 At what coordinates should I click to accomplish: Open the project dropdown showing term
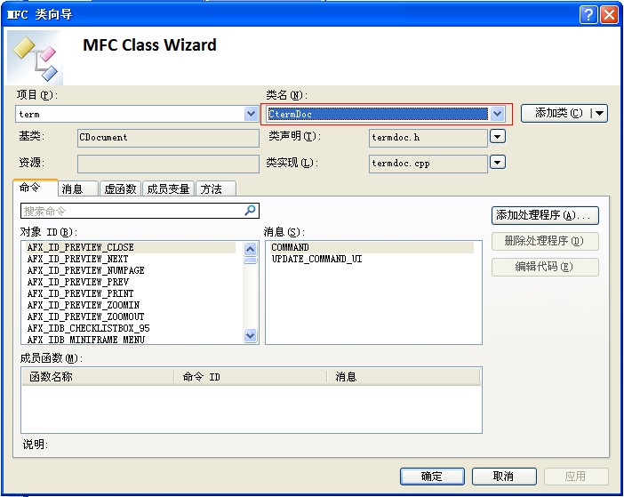pyautogui.click(x=251, y=114)
